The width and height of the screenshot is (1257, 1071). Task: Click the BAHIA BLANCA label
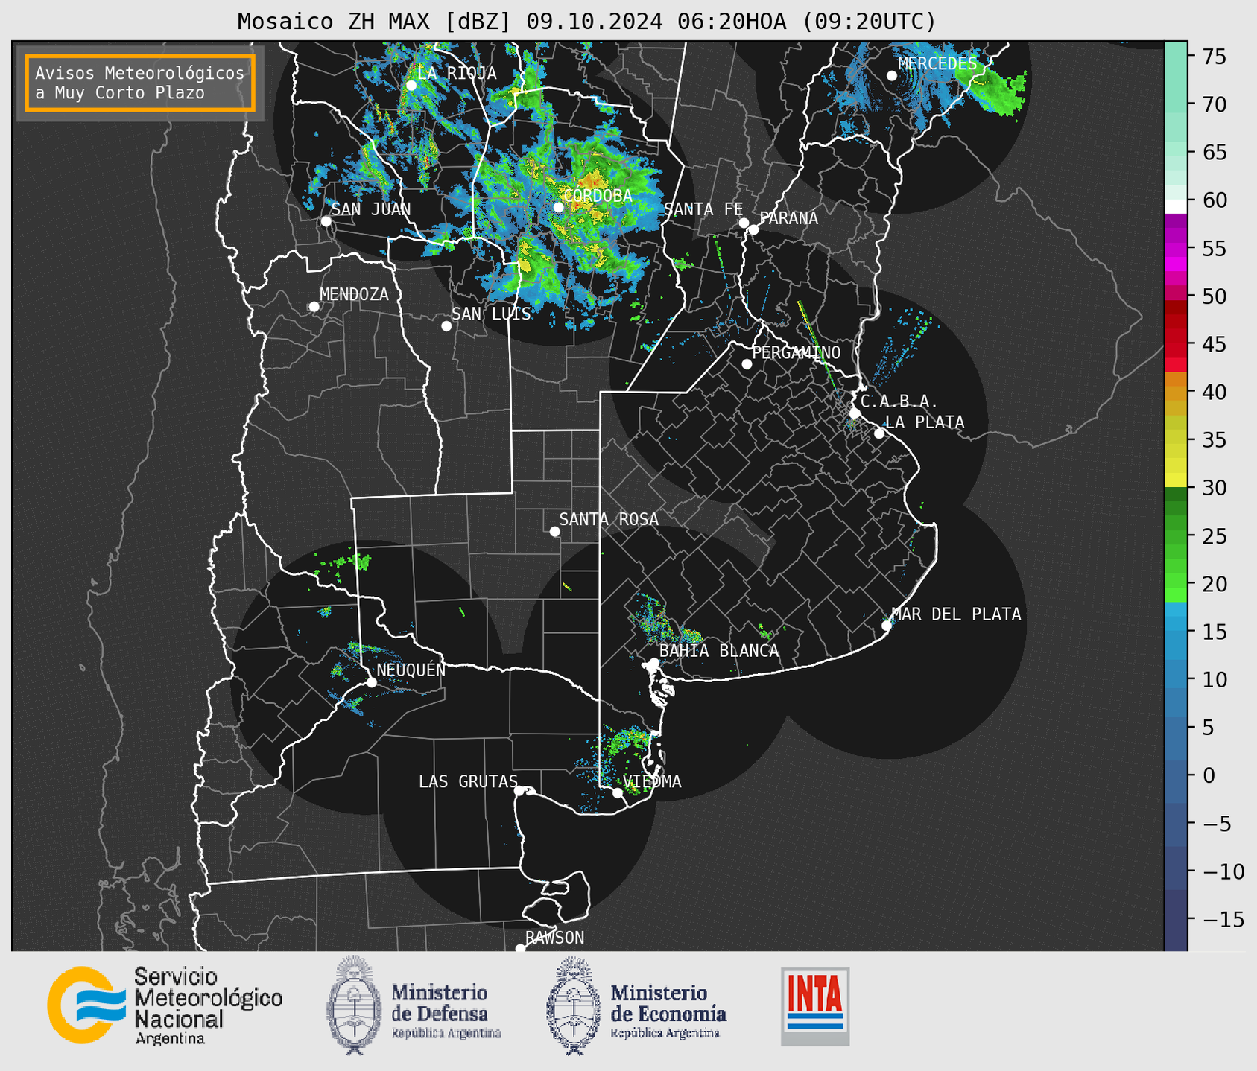(x=719, y=651)
